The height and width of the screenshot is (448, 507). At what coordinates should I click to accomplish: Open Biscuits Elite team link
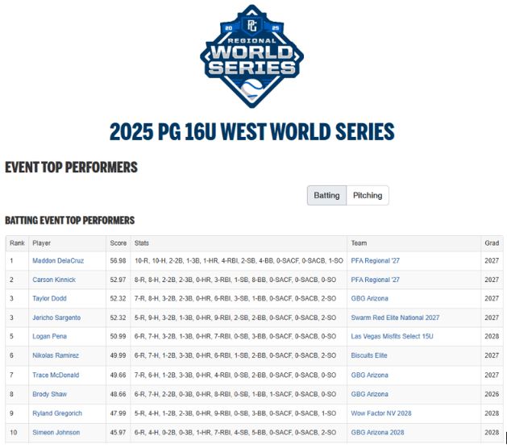pos(369,356)
